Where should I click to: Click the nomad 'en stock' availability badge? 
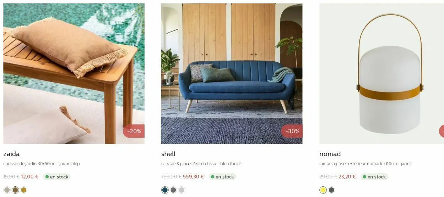[x=374, y=177]
